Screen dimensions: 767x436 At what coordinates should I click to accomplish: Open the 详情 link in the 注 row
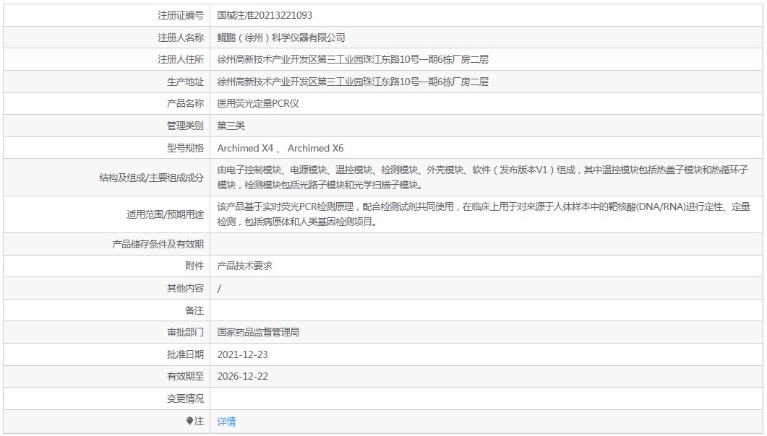coord(226,422)
